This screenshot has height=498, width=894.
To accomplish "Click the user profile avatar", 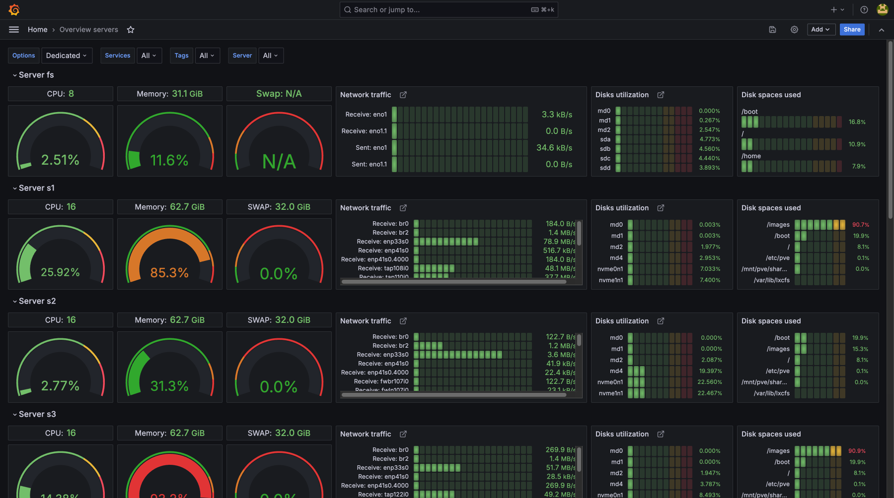I will (883, 9).
